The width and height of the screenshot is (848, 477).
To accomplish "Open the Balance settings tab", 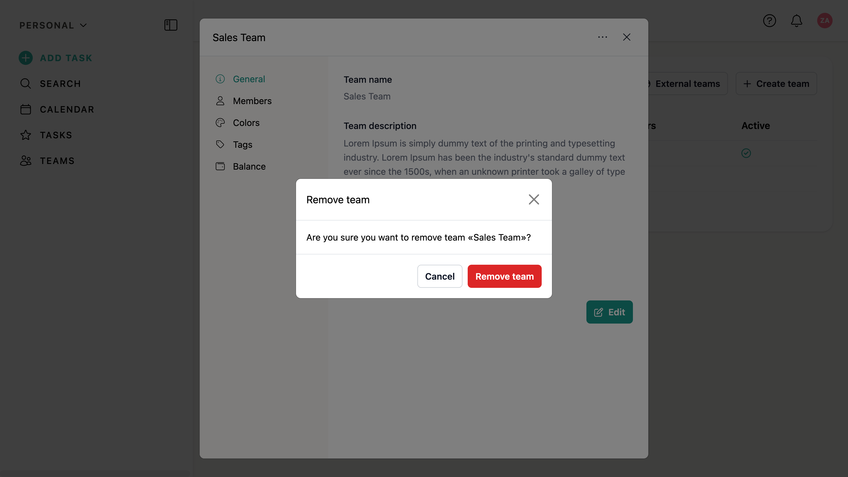I will (249, 166).
